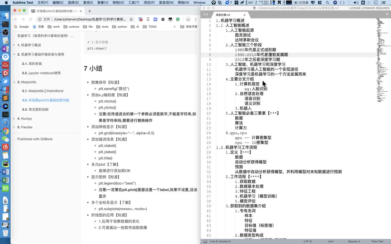Open the 'Plain Text' syntax selector
This screenshot has width=391, height=244.
(377, 241)
